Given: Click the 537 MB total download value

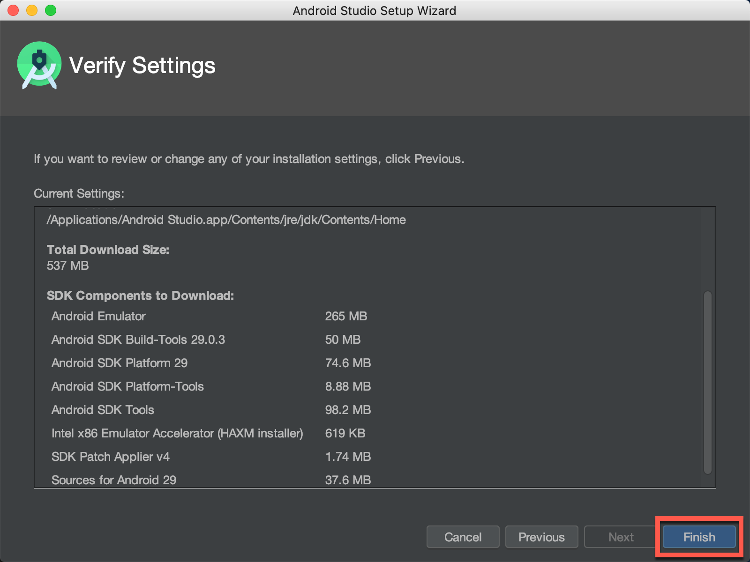Looking at the screenshot, I should coord(68,266).
